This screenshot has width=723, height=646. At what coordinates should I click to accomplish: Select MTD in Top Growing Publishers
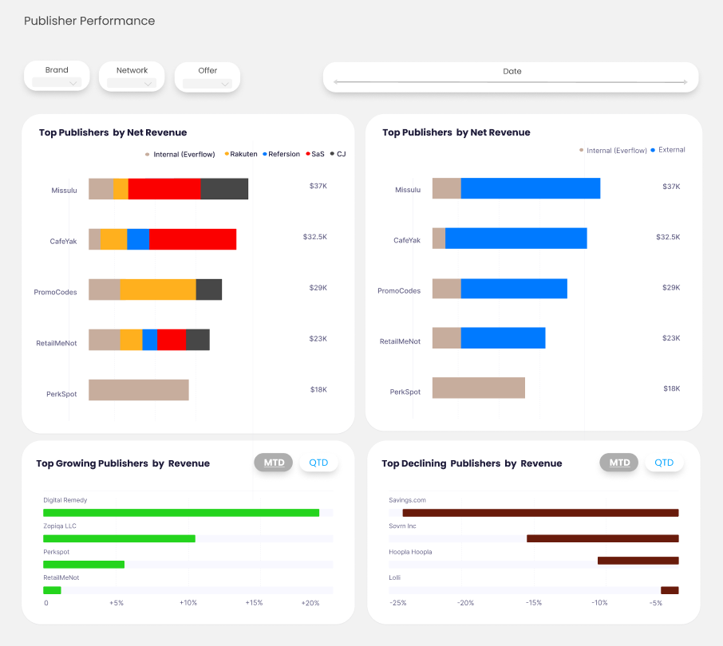[x=274, y=463]
